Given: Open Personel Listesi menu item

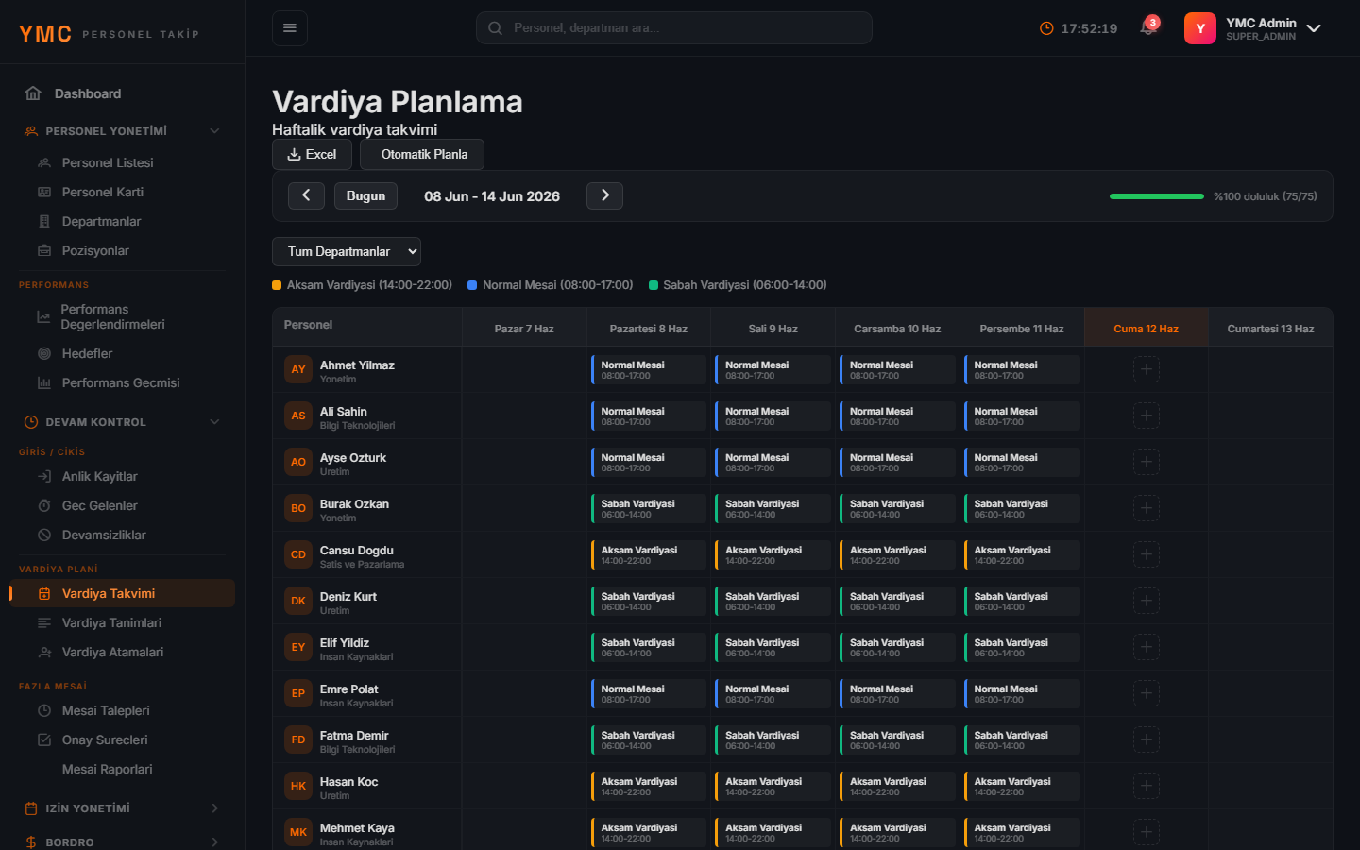Looking at the screenshot, I should (x=108, y=162).
